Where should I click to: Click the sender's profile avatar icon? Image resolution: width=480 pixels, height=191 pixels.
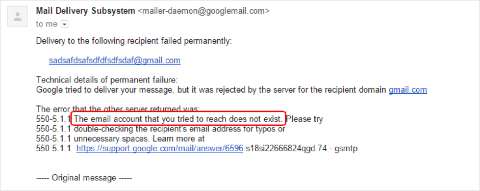point(18,16)
